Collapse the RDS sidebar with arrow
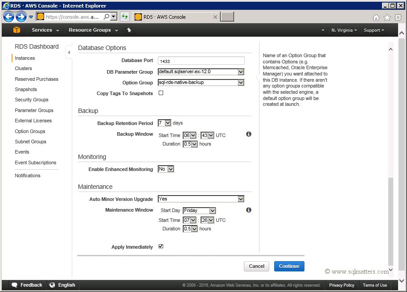Screen dimensions: 407x292 69,52
